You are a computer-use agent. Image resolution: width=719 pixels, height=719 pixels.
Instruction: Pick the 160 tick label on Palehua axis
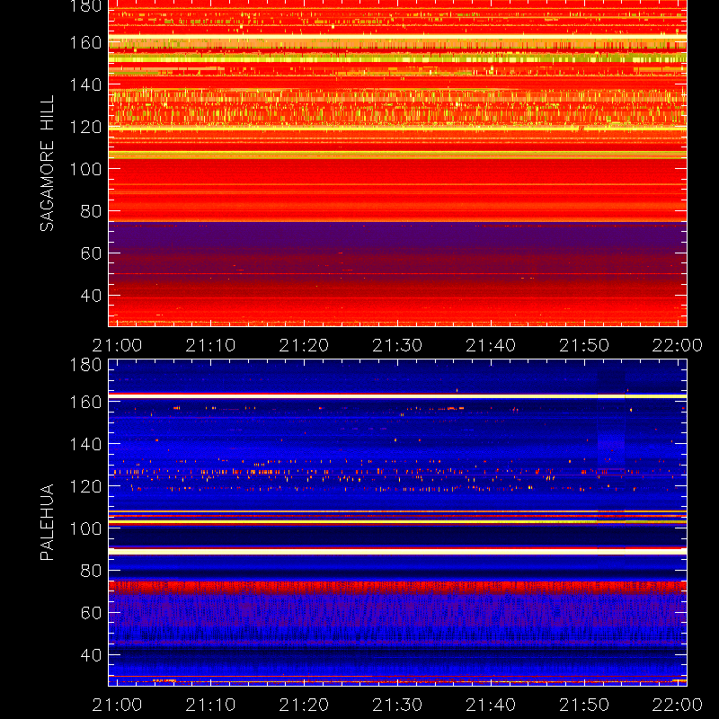[x=85, y=402]
